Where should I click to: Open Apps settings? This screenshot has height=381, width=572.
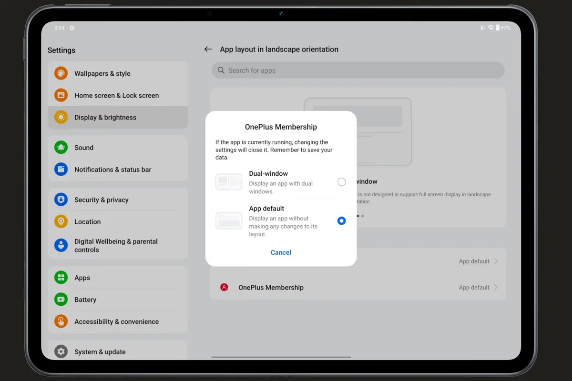click(118, 278)
